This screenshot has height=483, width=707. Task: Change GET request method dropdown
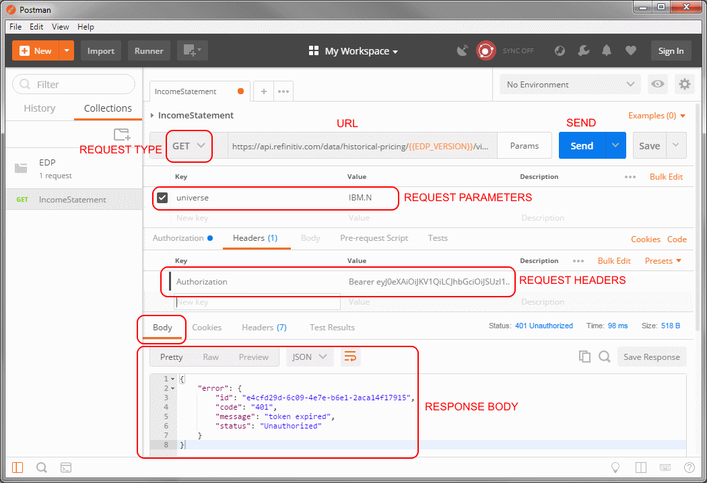189,146
